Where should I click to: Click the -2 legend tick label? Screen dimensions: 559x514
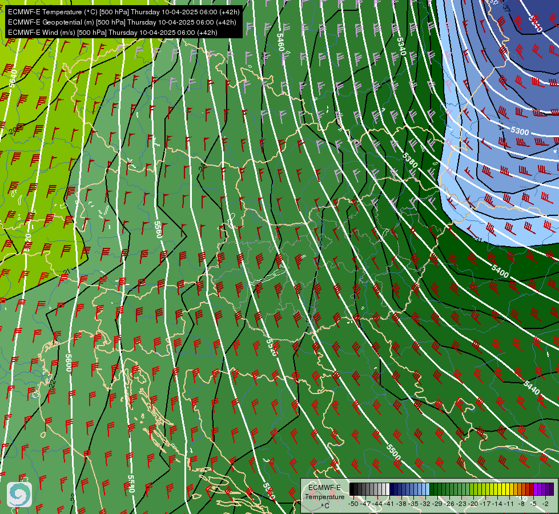[x=546, y=504]
